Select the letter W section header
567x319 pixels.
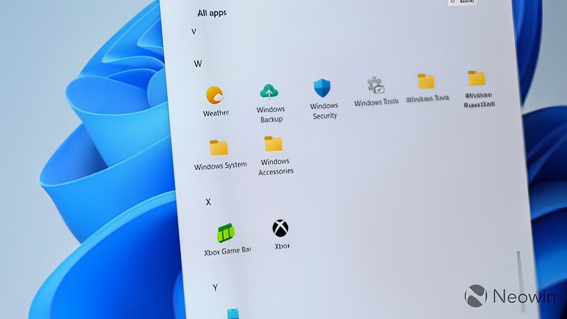(198, 63)
